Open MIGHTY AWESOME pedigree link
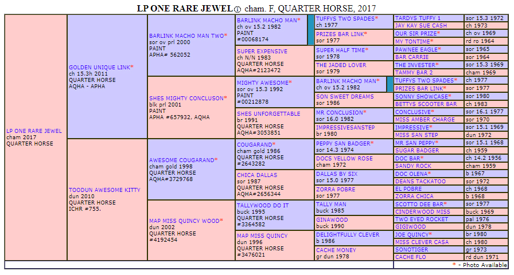Image resolution: width=514 pixels, height=275 pixels. click(x=263, y=83)
